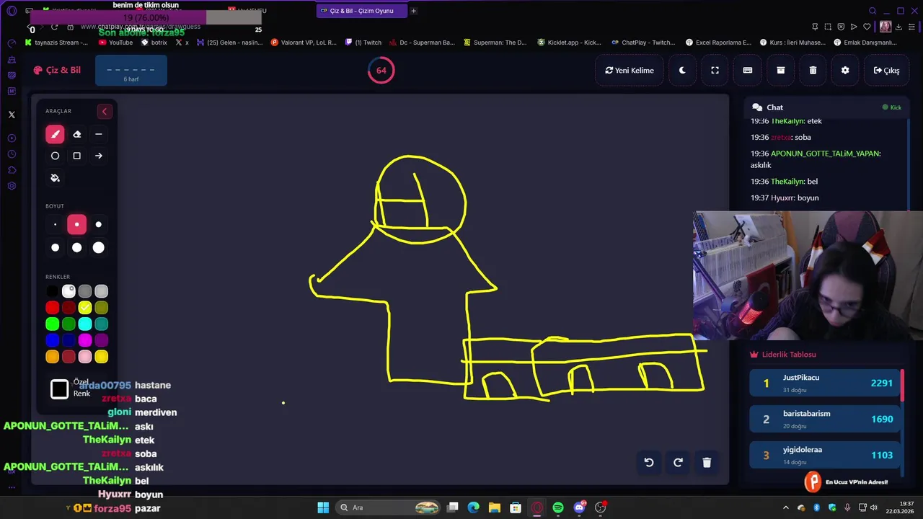Select the brush drawing tool
Screen dimensions: 923x519
pyautogui.click(x=55, y=134)
